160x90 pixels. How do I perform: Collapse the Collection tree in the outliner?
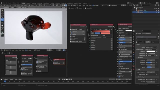click(135, 9)
